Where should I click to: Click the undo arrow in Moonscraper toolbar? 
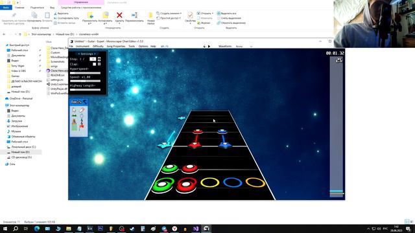click(204, 46)
